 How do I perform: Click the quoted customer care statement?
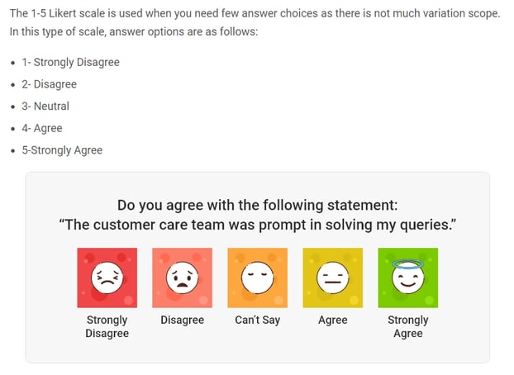pos(257,225)
